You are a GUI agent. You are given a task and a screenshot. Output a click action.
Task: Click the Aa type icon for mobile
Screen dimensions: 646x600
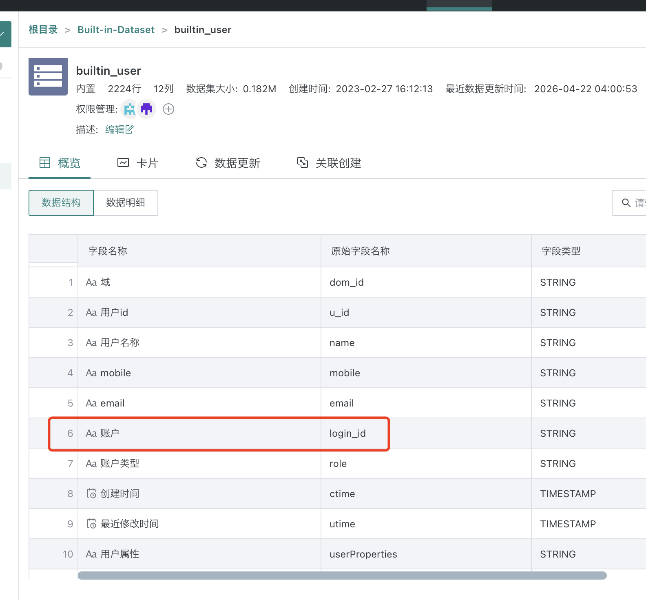[91, 373]
